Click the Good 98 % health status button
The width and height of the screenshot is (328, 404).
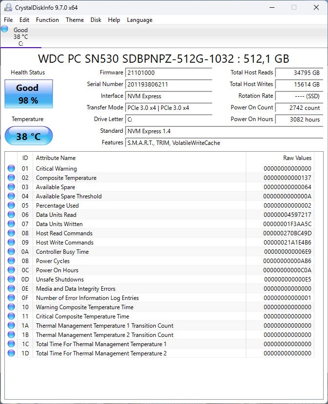click(x=28, y=94)
